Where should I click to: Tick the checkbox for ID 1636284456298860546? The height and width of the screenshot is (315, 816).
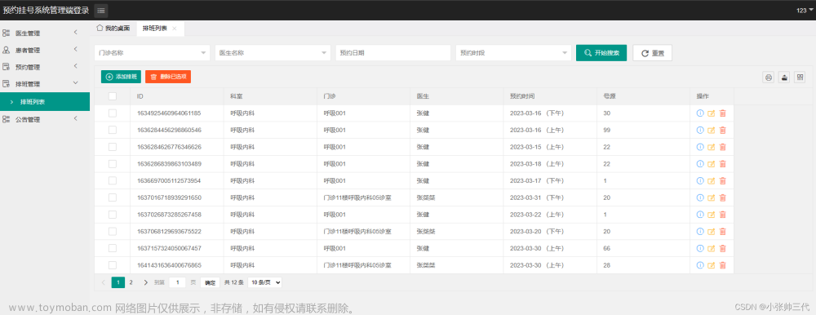(x=113, y=131)
